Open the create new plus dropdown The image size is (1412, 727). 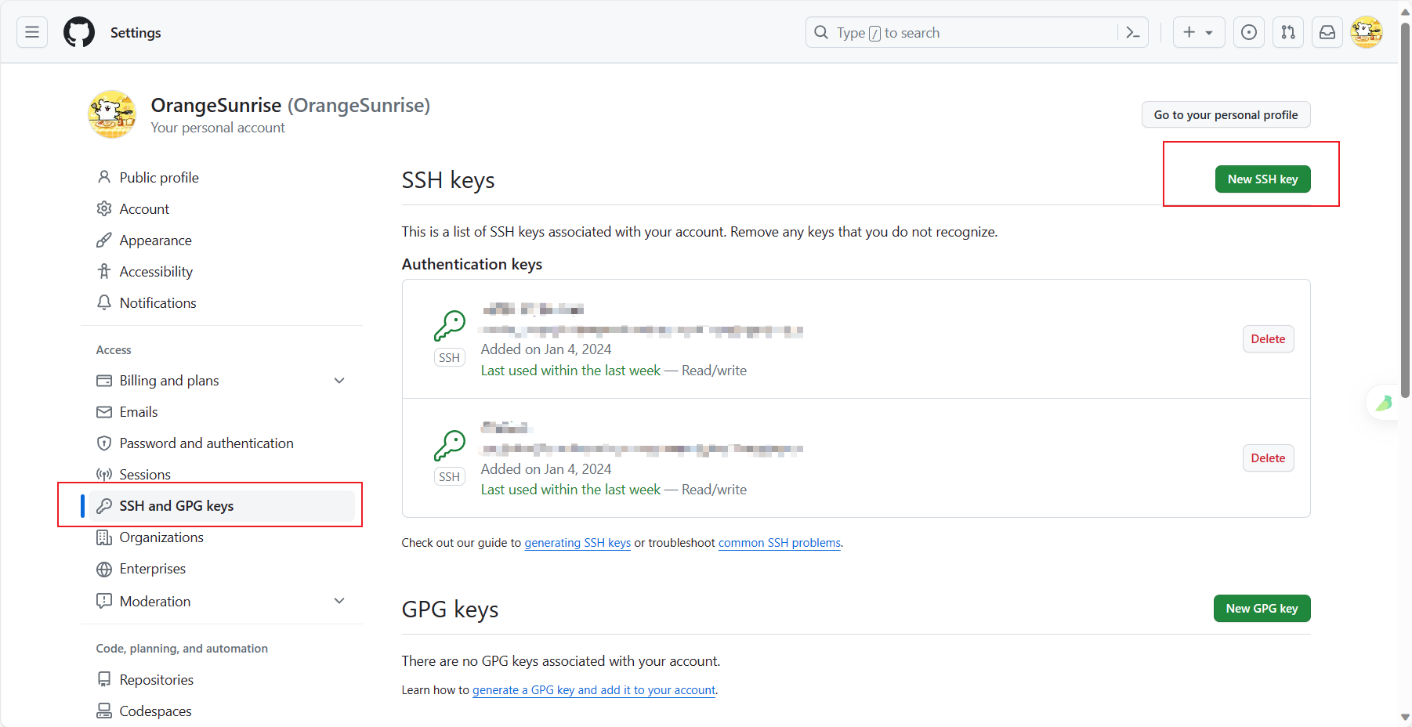pos(1198,32)
